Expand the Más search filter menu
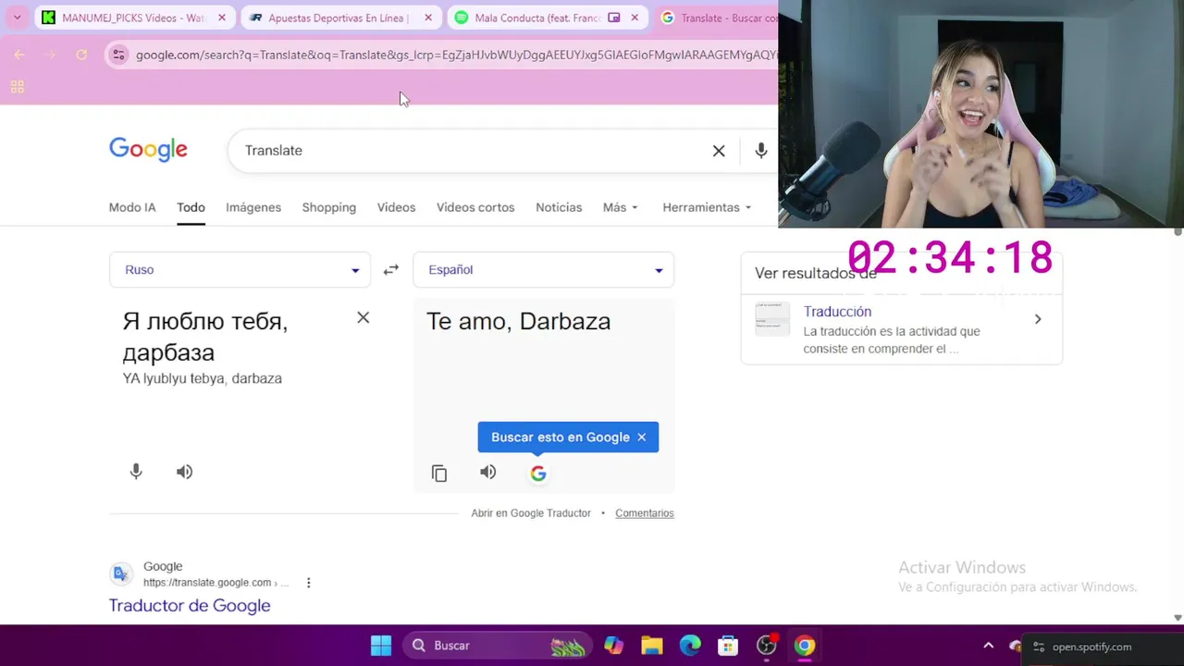Image resolution: width=1184 pixels, height=666 pixels. coord(621,207)
